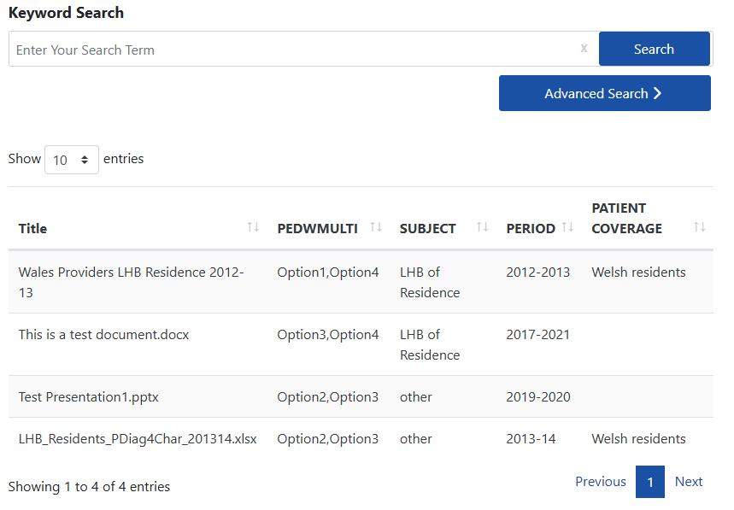Sort by PEDWMULTI column arrows
734x510 pixels.
376,227
